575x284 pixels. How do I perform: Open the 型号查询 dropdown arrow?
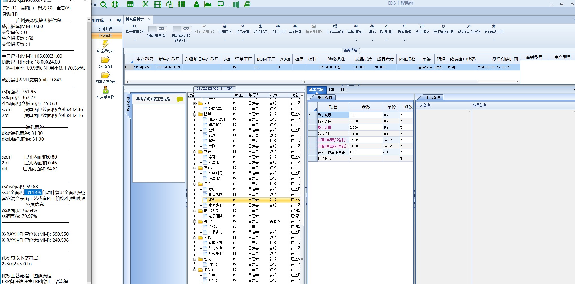[x=135, y=40]
